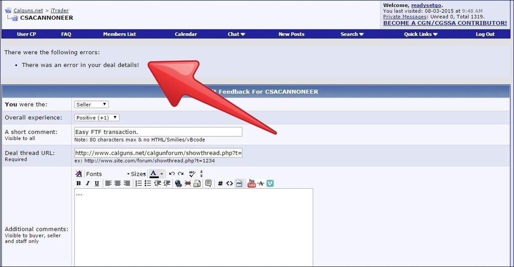Viewport: 514px width, 267px height.
Task: Insert an ordered list
Action: pos(139,184)
